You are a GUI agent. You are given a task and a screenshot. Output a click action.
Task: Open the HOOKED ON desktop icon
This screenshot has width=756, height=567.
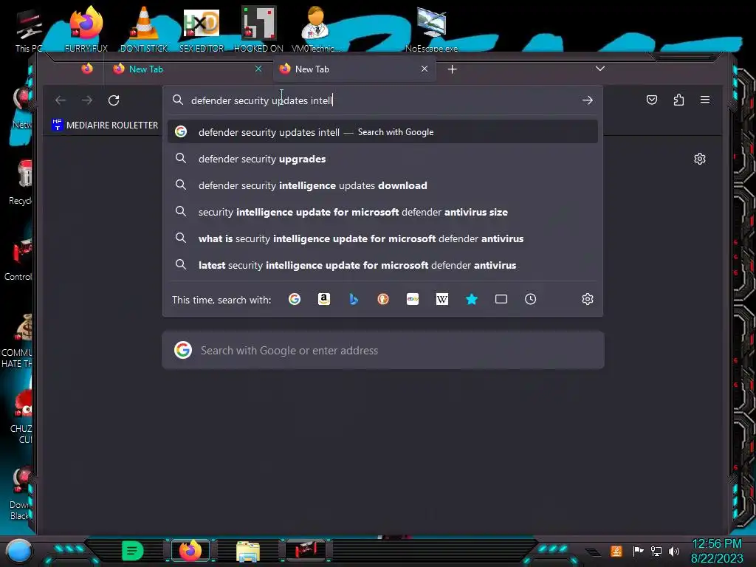tap(258, 28)
